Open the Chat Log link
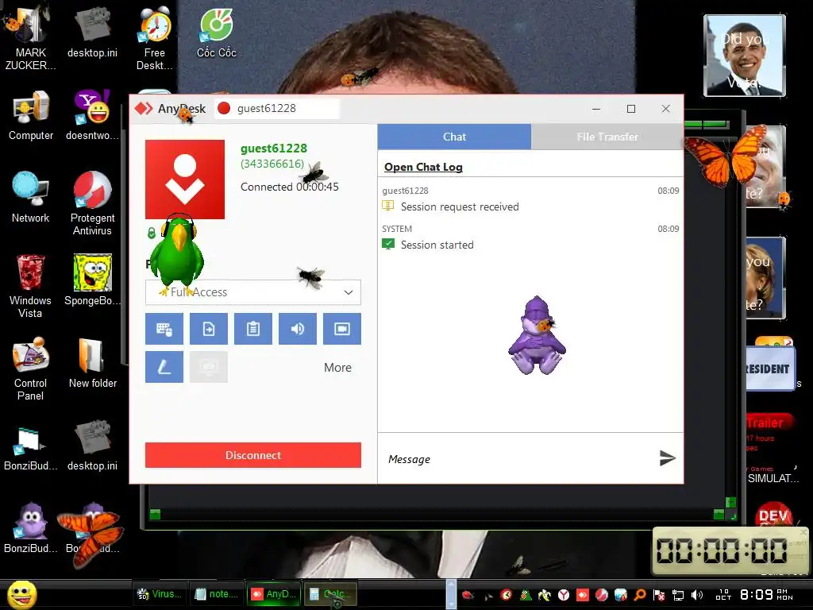 [423, 167]
